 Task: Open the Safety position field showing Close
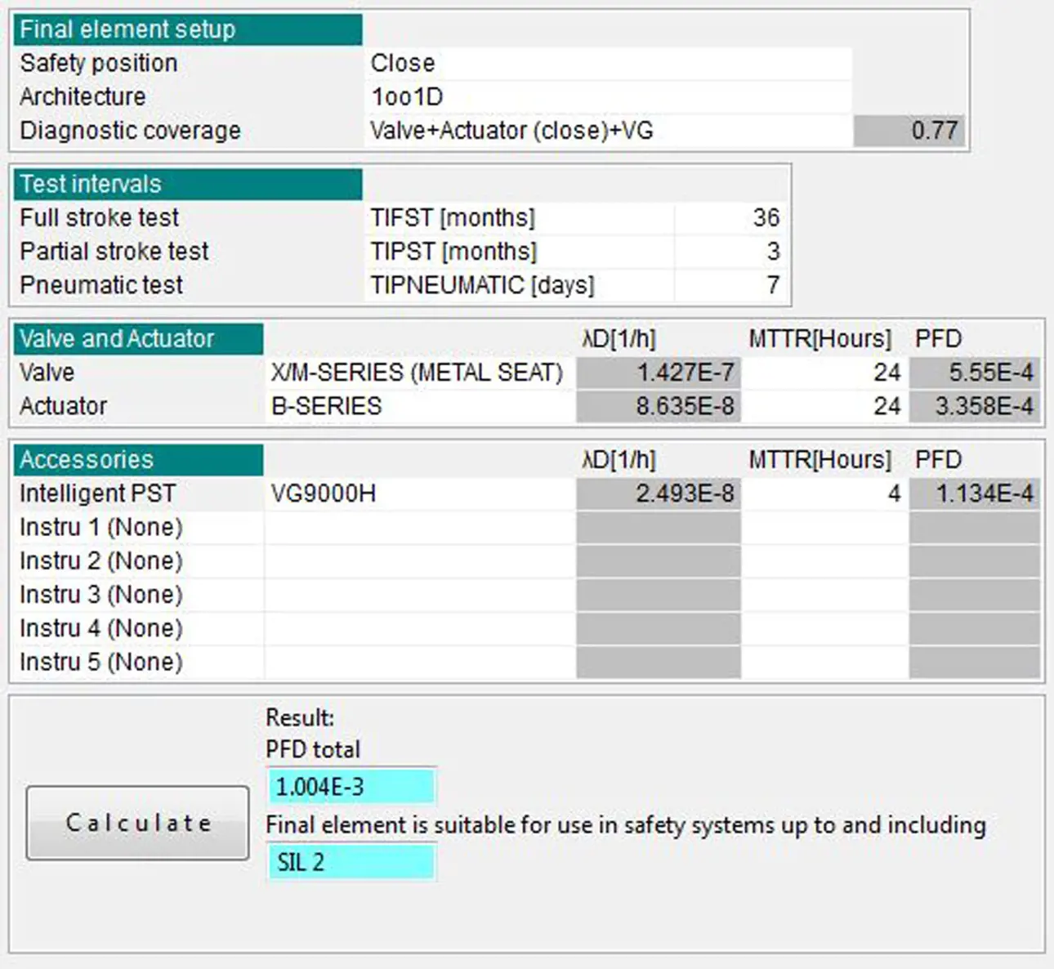(x=607, y=63)
